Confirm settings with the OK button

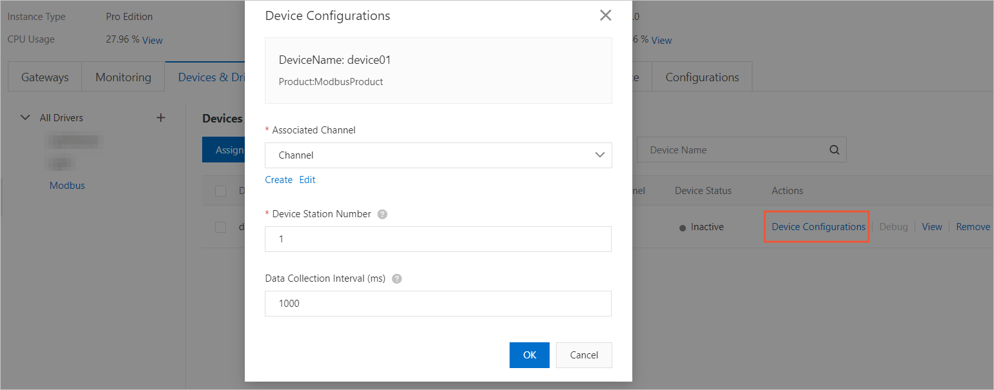529,355
